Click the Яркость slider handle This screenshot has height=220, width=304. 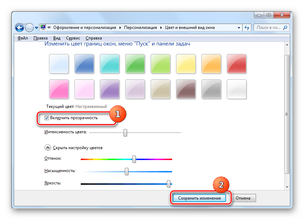click(x=169, y=184)
